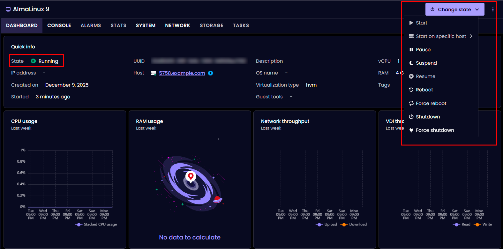Image resolution: width=503 pixels, height=249 pixels.
Task: Click the star icon beside host link
Action: coord(210,73)
